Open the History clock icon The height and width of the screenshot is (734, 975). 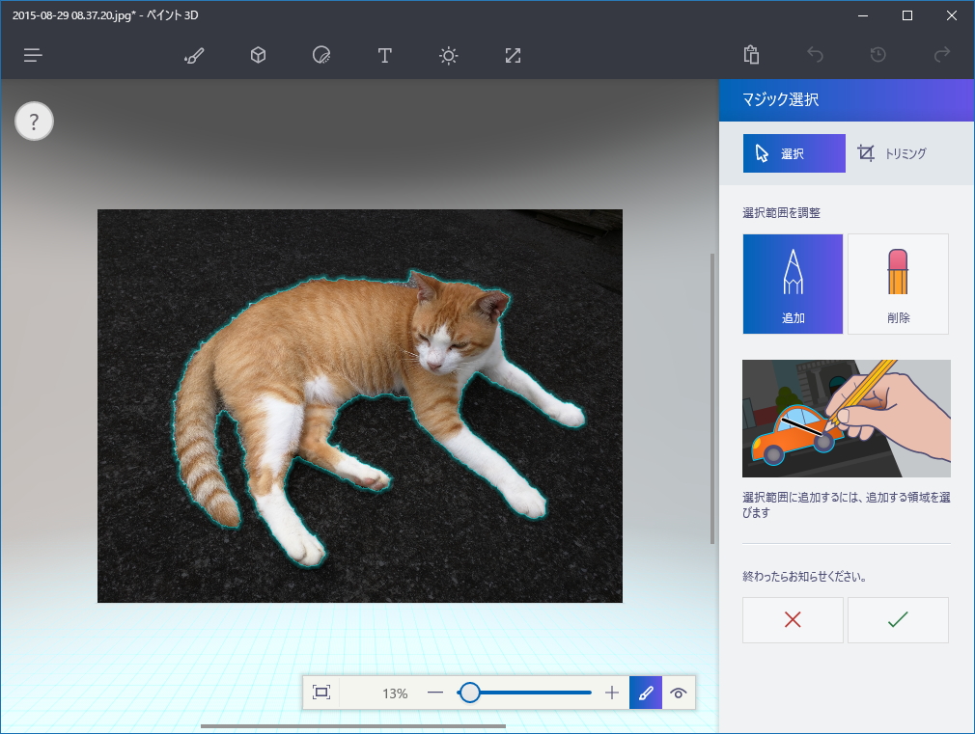(x=877, y=55)
